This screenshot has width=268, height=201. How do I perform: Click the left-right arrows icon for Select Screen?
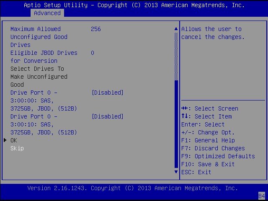tap(184, 108)
